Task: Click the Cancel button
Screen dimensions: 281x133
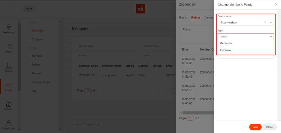Action: (x=269, y=127)
